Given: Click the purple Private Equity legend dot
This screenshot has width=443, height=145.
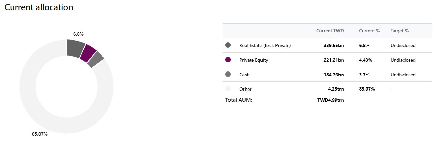Looking at the screenshot, I should click(x=228, y=60).
